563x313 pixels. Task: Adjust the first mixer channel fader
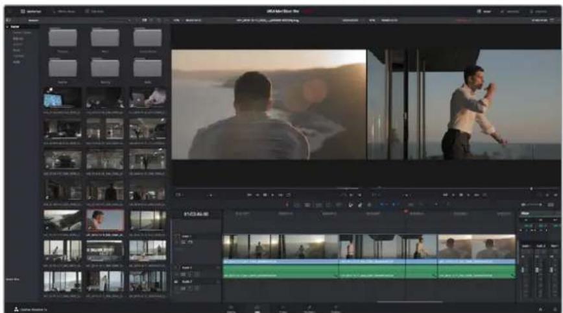[523, 269]
